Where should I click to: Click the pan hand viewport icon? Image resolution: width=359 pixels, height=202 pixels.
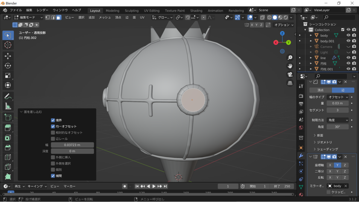(290, 66)
